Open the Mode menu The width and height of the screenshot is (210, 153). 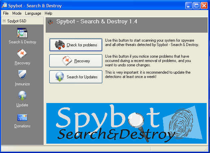pyautogui.click(x=17, y=13)
